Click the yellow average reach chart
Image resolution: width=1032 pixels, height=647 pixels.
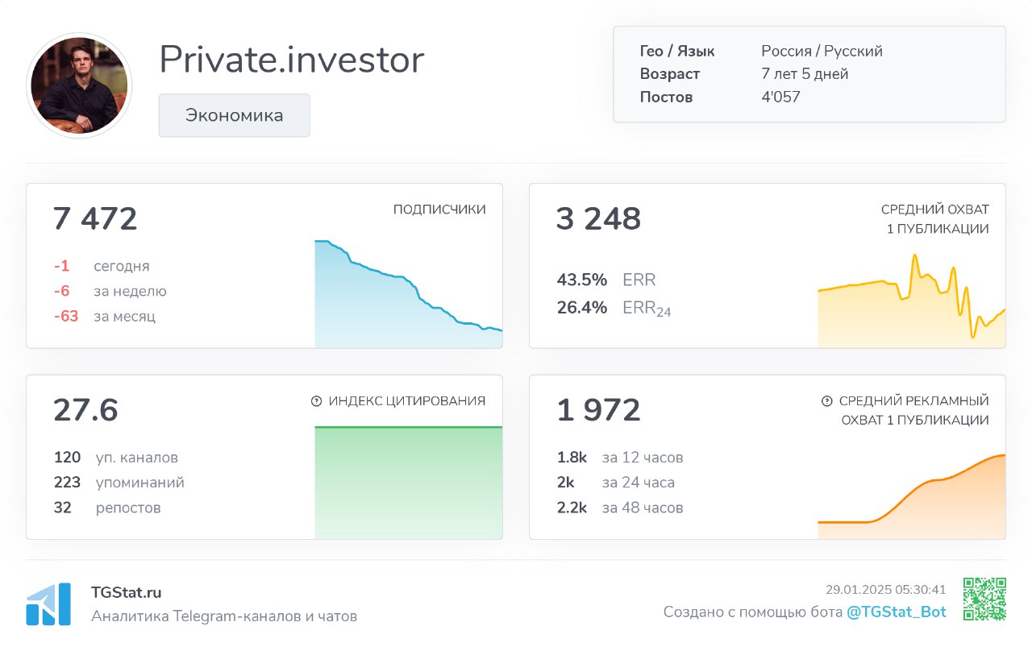pos(912,301)
